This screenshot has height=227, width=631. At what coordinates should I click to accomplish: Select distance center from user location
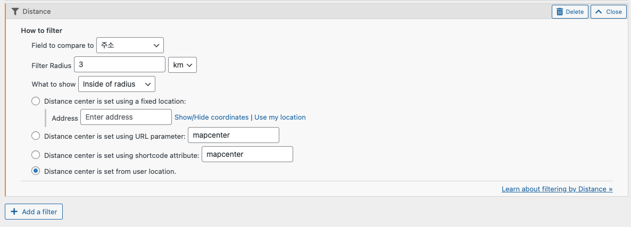(36, 171)
